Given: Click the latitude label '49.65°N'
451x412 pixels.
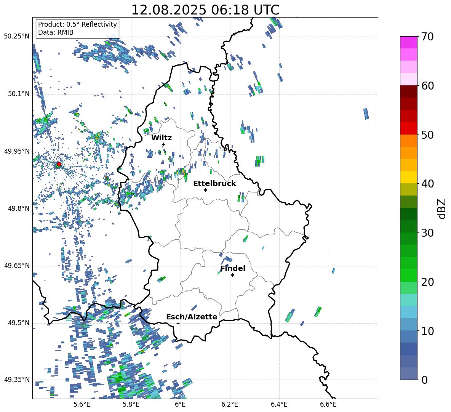Looking at the screenshot, I should [x=17, y=265].
